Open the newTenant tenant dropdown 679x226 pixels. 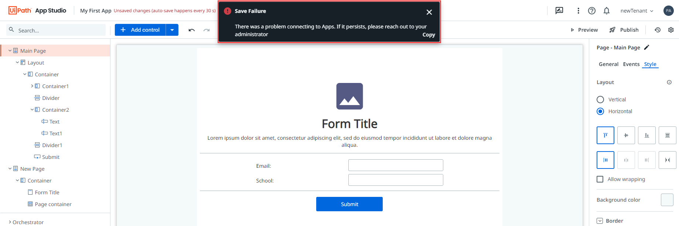coord(637,11)
